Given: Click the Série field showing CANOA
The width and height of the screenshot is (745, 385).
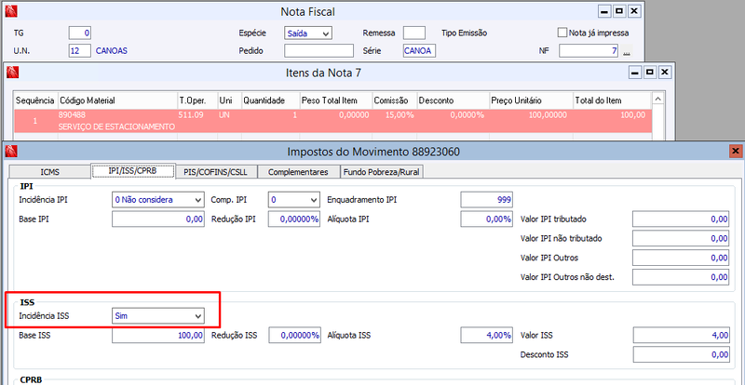Looking at the screenshot, I should click(419, 50).
